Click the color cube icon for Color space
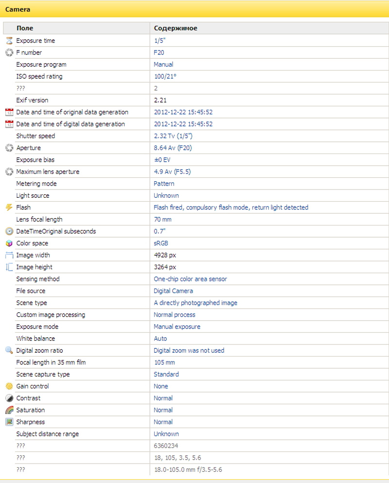 (x=9, y=243)
